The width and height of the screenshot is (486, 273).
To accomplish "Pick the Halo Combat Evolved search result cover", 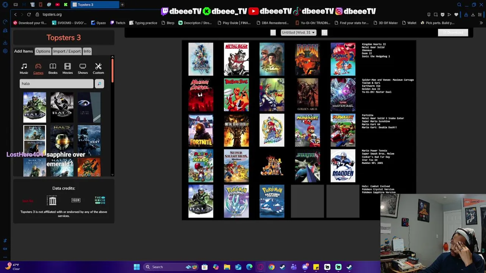I will pos(34,108).
